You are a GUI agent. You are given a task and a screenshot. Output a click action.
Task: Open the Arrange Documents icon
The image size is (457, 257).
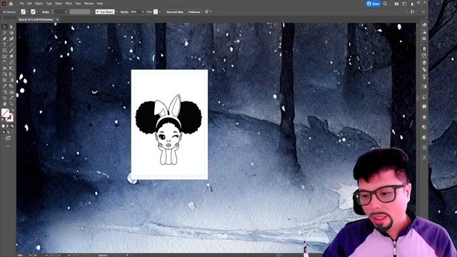click(396, 4)
